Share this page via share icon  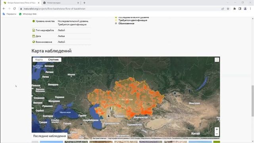[x=223, y=9]
